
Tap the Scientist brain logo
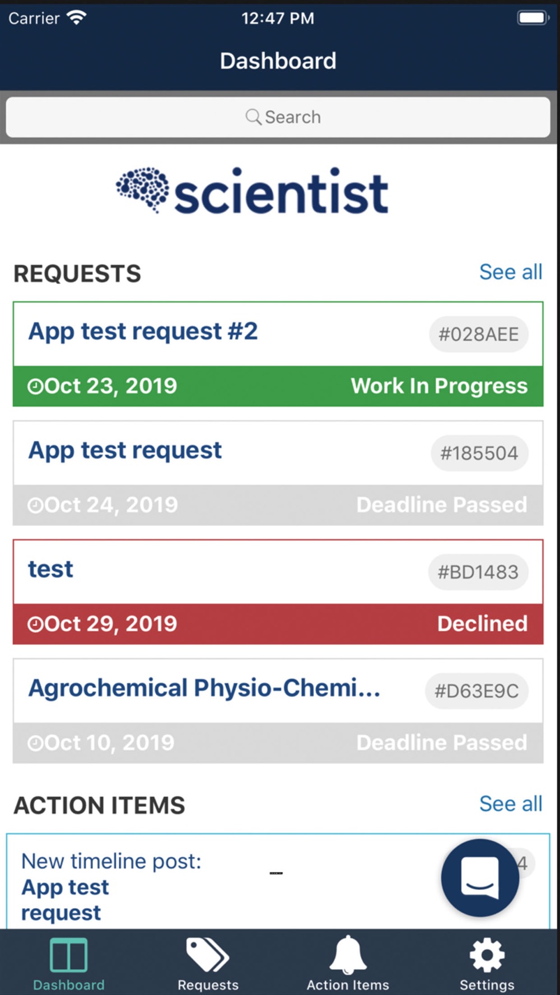coord(142,189)
